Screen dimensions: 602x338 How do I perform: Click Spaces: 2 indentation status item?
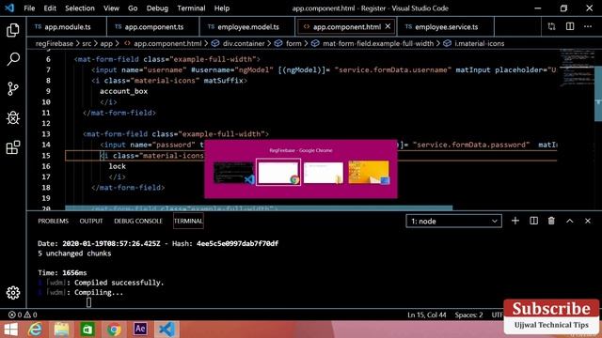(468, 315)
